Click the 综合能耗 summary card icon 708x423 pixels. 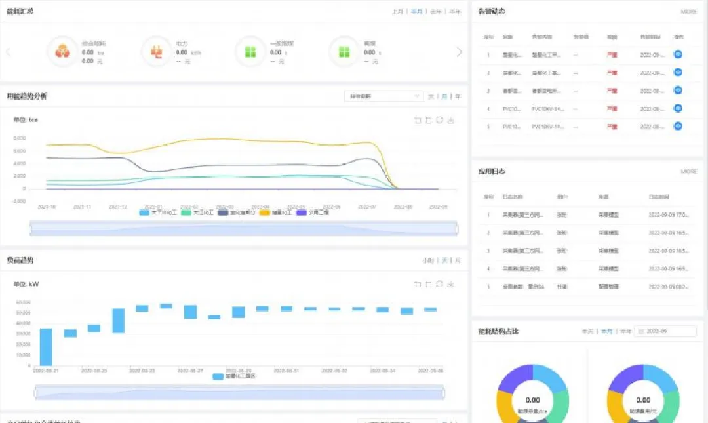(x=62, y=52)
